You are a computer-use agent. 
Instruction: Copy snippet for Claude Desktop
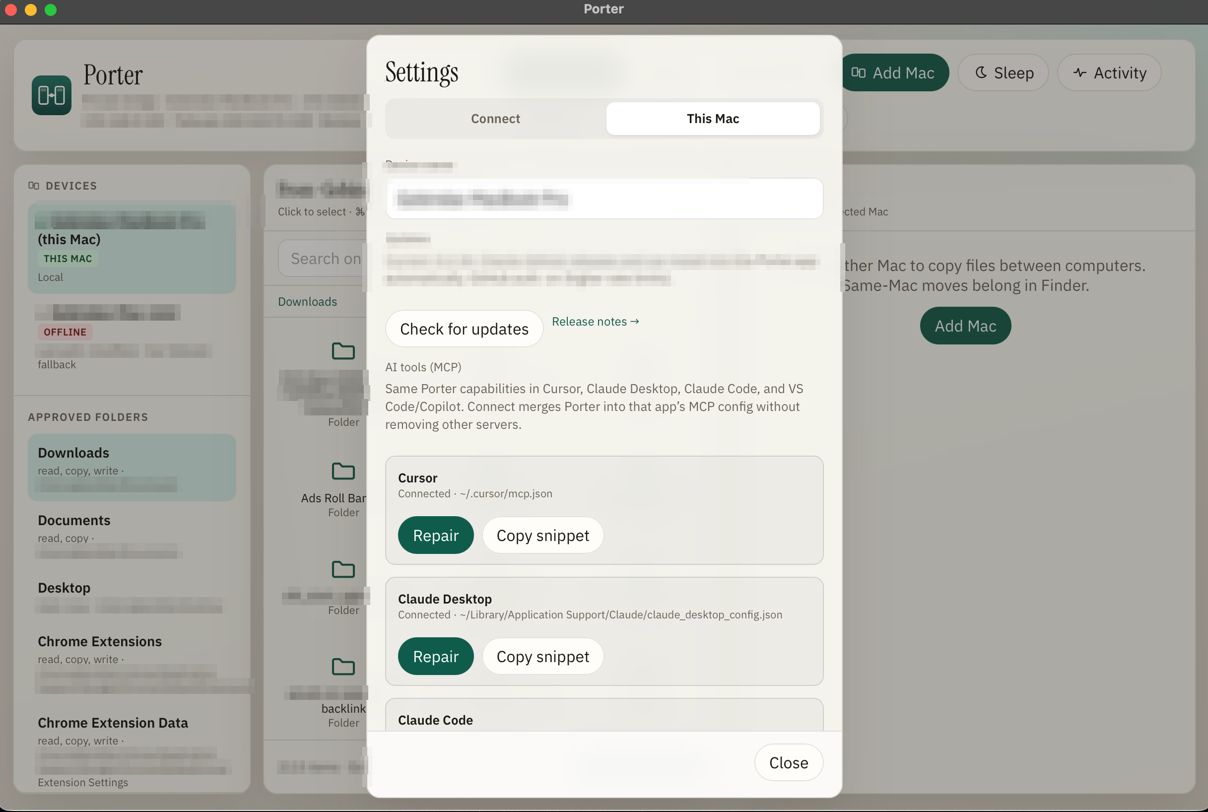click(542, 656)
